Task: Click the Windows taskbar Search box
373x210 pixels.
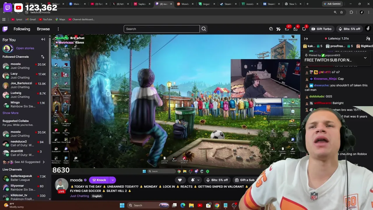Action: pyautogui.click(x=148, y=205)
